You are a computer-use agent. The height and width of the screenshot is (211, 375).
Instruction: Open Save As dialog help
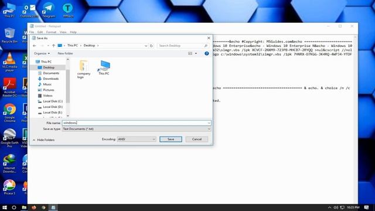click(207, 53)
